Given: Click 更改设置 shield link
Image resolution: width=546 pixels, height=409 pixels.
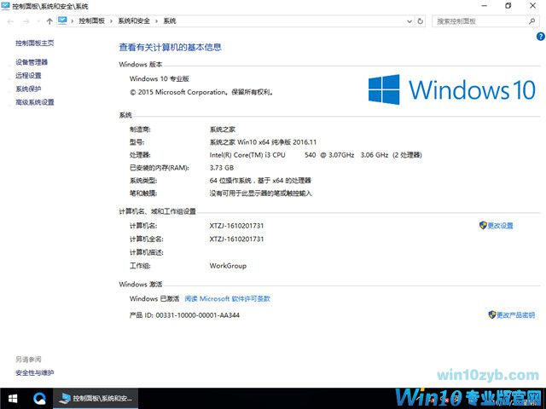Looking at the screenshot, I should (496, 225).
